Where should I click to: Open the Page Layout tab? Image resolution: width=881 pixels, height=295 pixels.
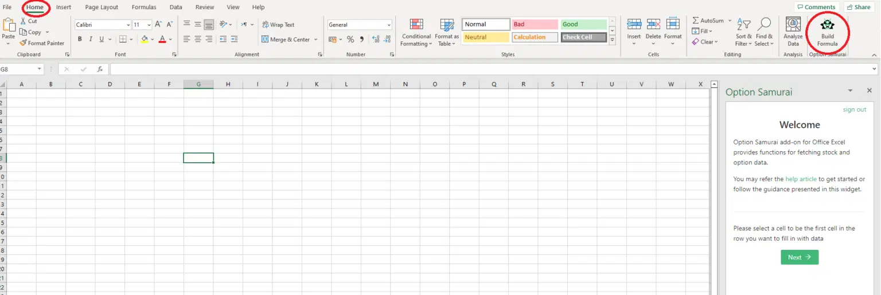coord(102,7)
